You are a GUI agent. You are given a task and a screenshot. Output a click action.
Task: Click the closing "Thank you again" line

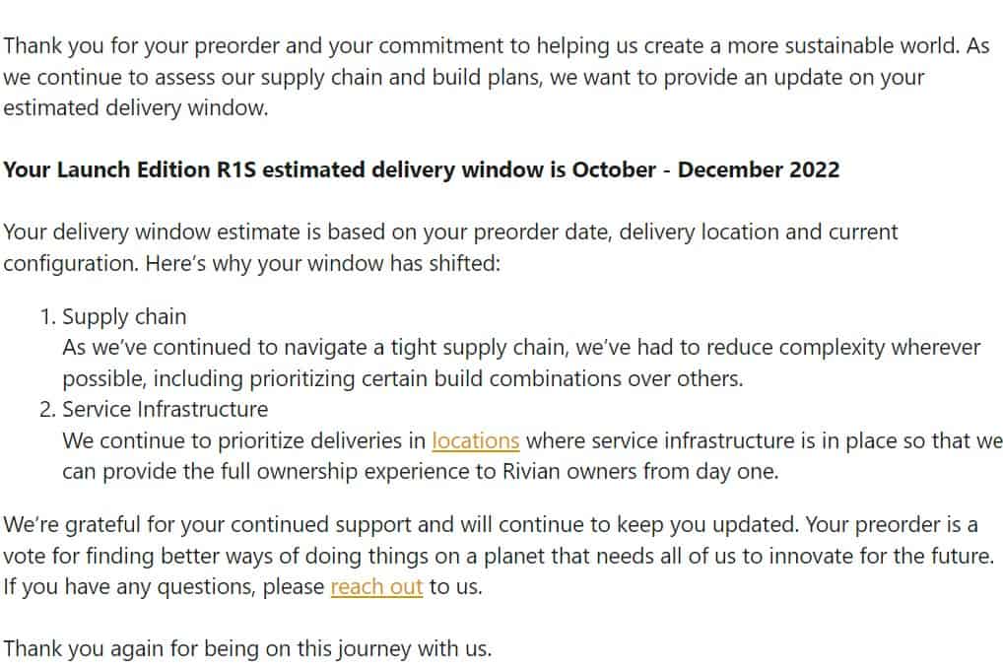pos(246,649)
